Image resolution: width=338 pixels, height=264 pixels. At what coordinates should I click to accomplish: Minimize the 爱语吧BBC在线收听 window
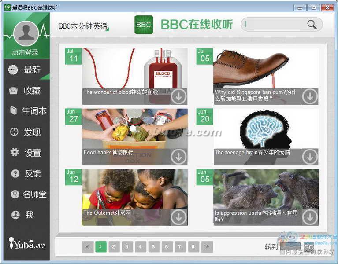click(300, 8)
